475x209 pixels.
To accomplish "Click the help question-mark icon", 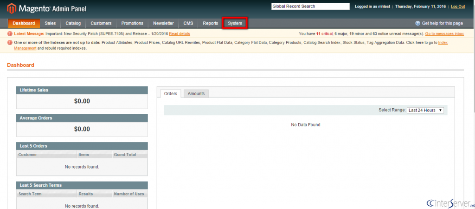I will click(417, 23).
